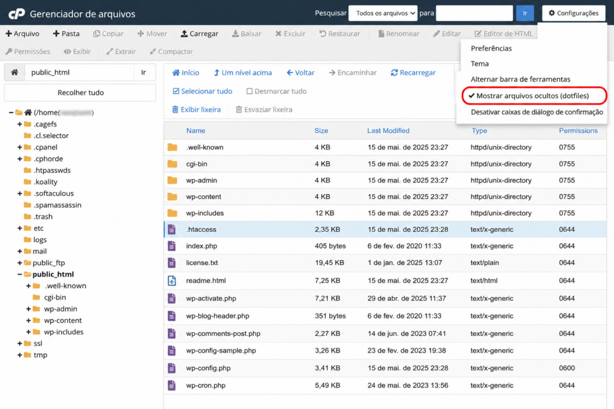
Task: Click the Renomear toolbar icon
Action: (x=381, y=34)
